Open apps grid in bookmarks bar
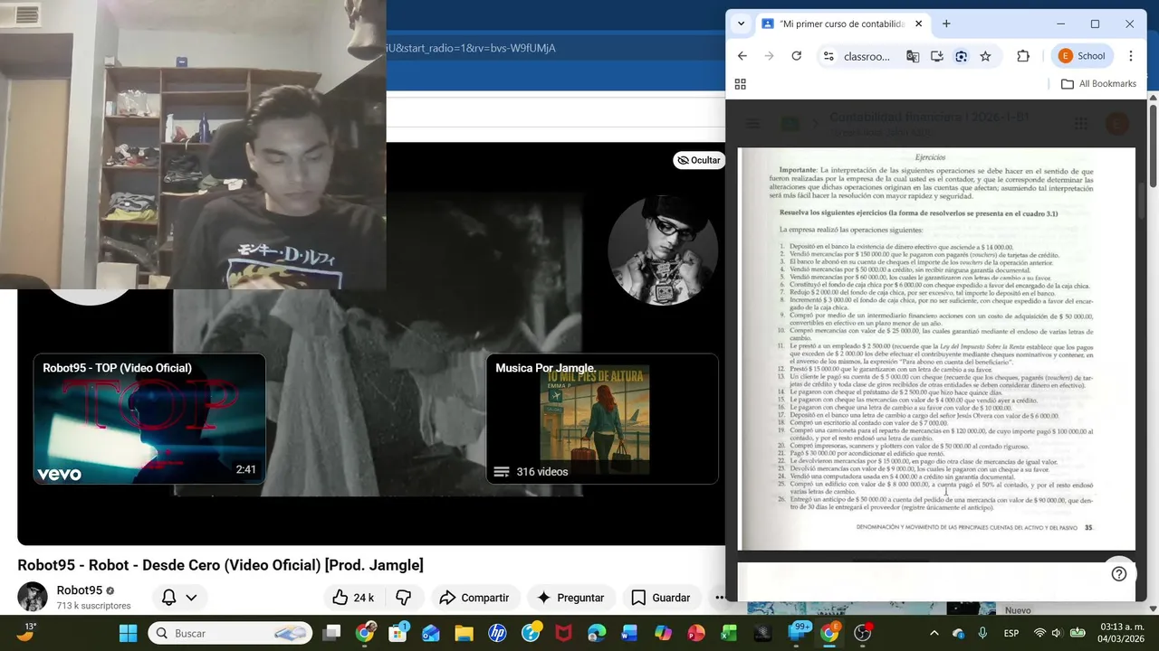 pos(741,84)
